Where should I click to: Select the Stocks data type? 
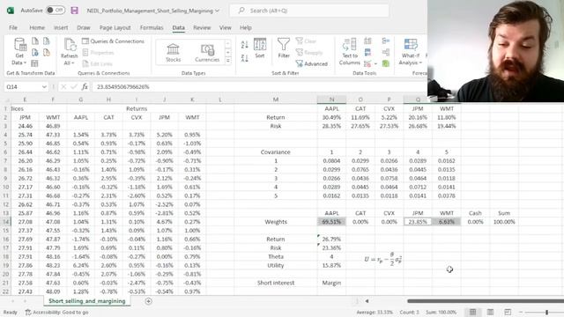point(173,53)
